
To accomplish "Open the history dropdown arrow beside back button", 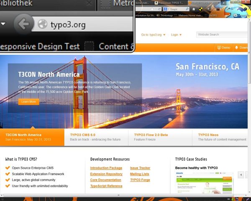I will click(x=3, y=24).
